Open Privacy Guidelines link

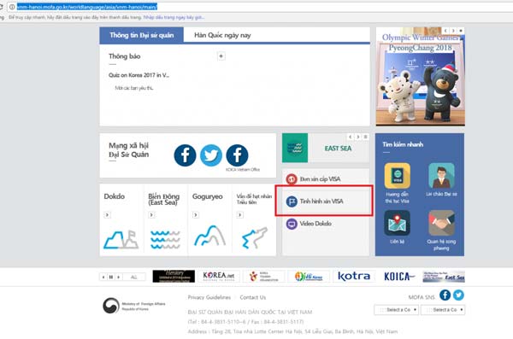[x=209, y=297]
